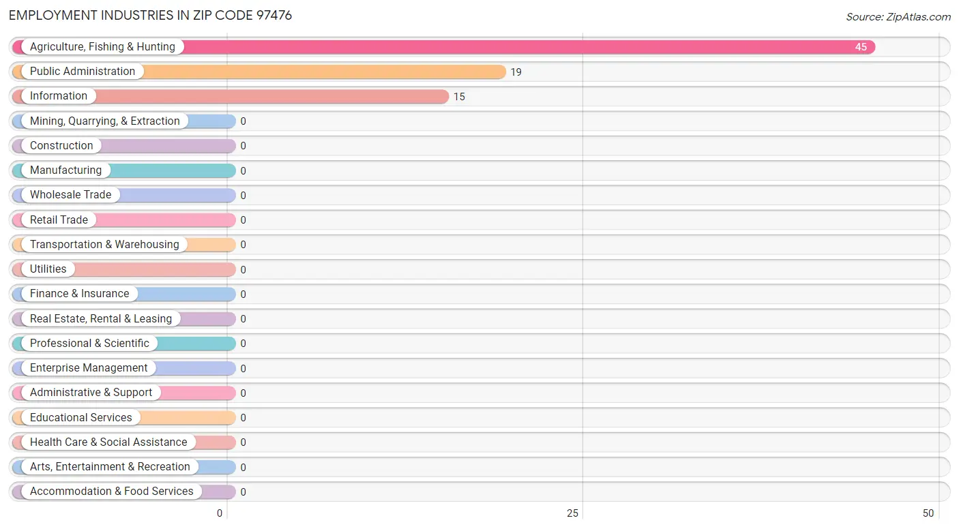Select the Construction bar

[x=124, y=146]
